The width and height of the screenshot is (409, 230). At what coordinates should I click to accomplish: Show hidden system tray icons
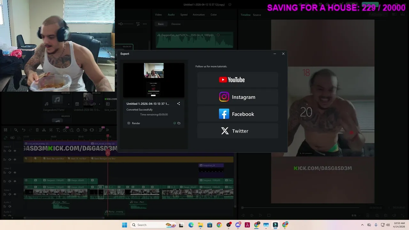[x=362, y=225]
